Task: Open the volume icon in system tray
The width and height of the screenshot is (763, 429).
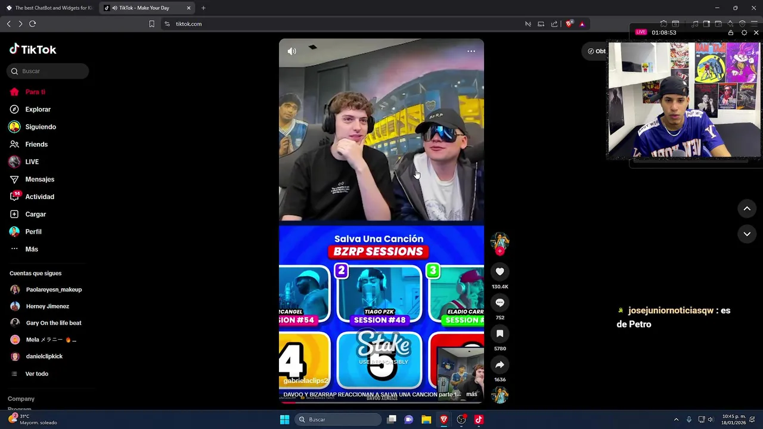Action: [711, 419]
